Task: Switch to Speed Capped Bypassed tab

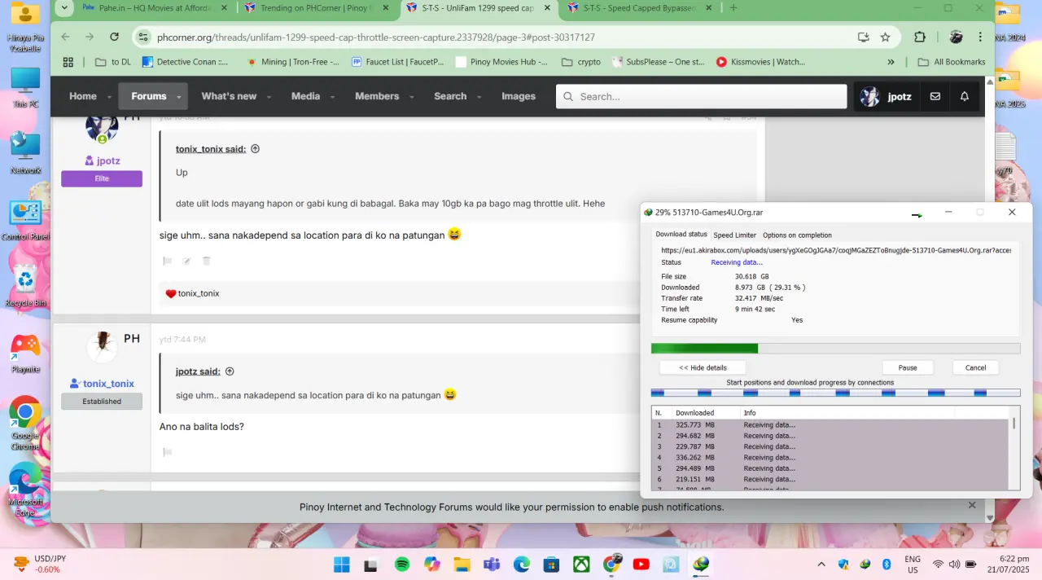Action: point(640,8)
